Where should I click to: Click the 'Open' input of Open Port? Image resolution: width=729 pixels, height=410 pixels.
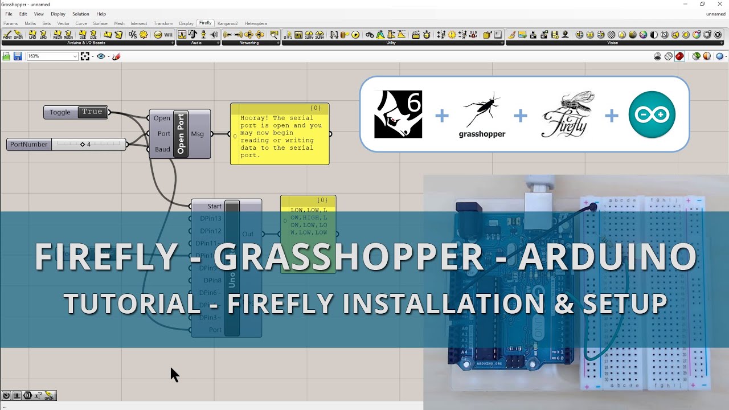point(162,118)
